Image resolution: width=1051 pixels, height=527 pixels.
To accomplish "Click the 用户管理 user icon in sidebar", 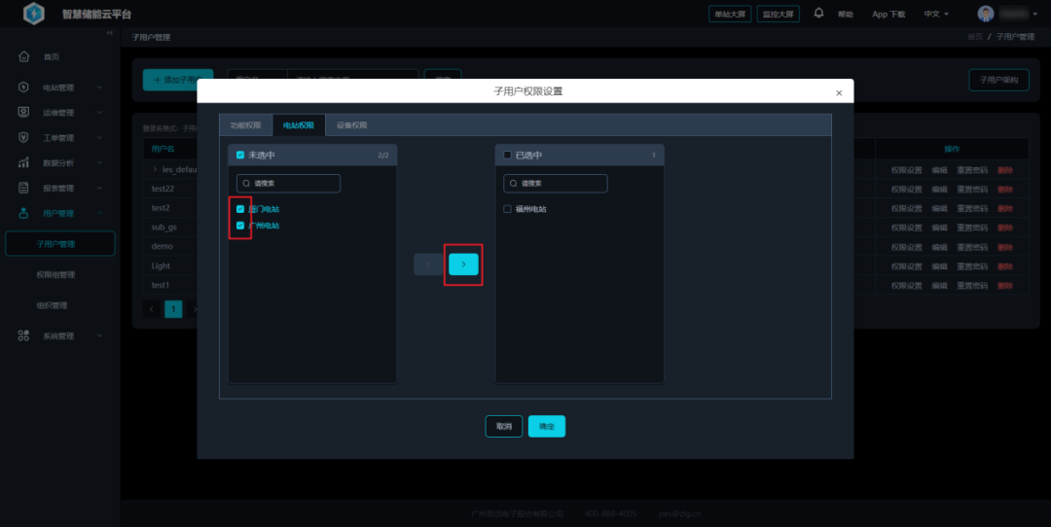I will tap(24, 213).
